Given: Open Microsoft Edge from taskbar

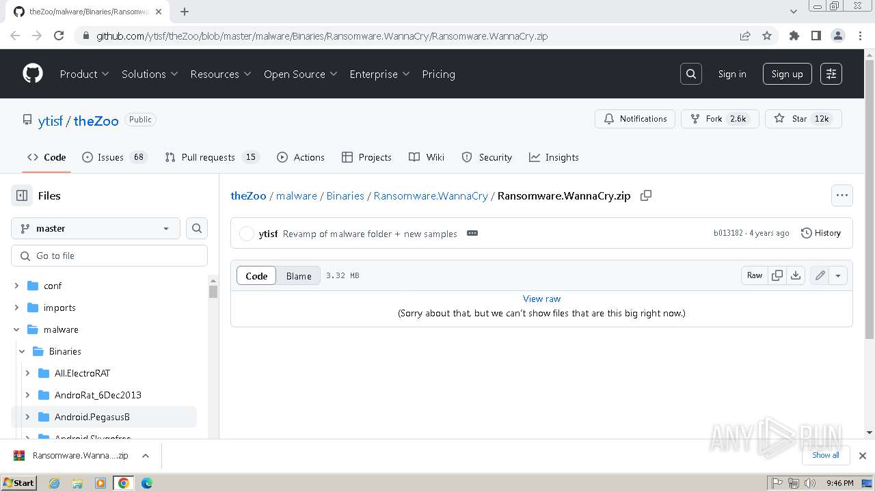Looking at the screenshot, I should pos(147,483).
